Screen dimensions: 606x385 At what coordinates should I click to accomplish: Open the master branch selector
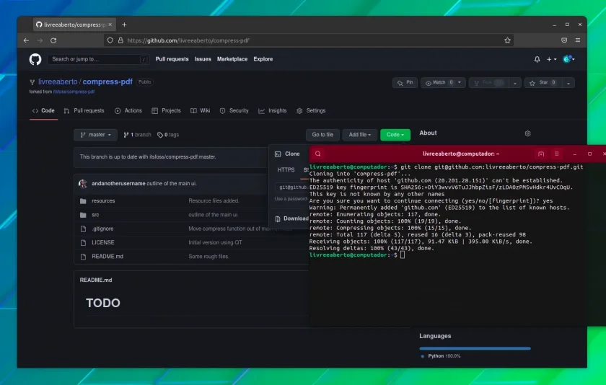pyautogui.click(x=95, y=135)
